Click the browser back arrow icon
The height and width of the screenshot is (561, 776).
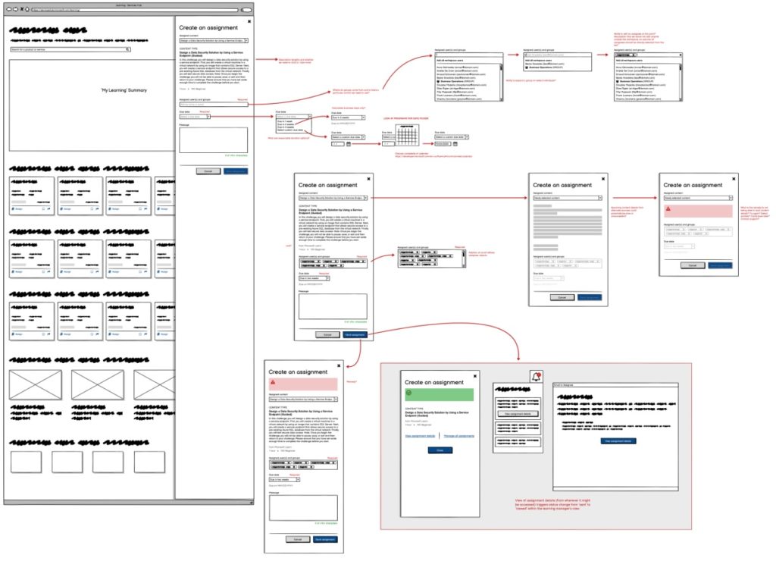click(8, 11)
